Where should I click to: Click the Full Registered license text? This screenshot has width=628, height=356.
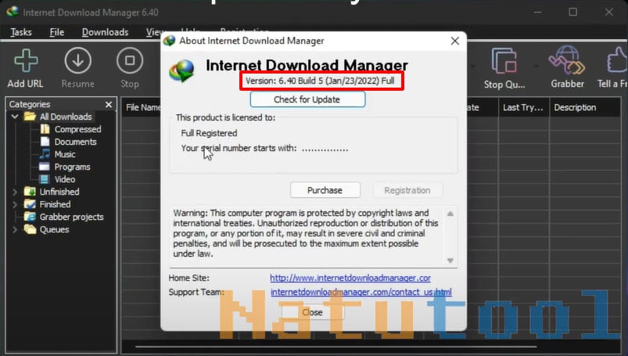click(209, 133)
